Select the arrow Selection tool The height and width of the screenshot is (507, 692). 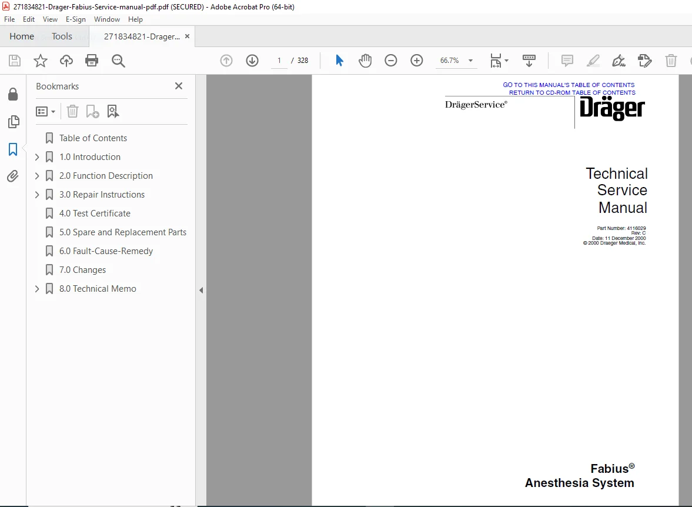click(x=339, y=61)
